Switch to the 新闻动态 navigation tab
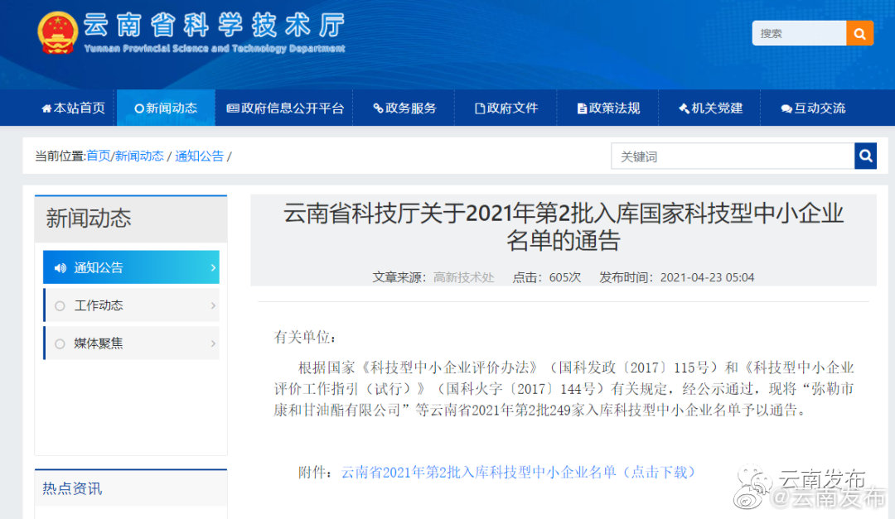Screen dimensions: 895x519 165,108
